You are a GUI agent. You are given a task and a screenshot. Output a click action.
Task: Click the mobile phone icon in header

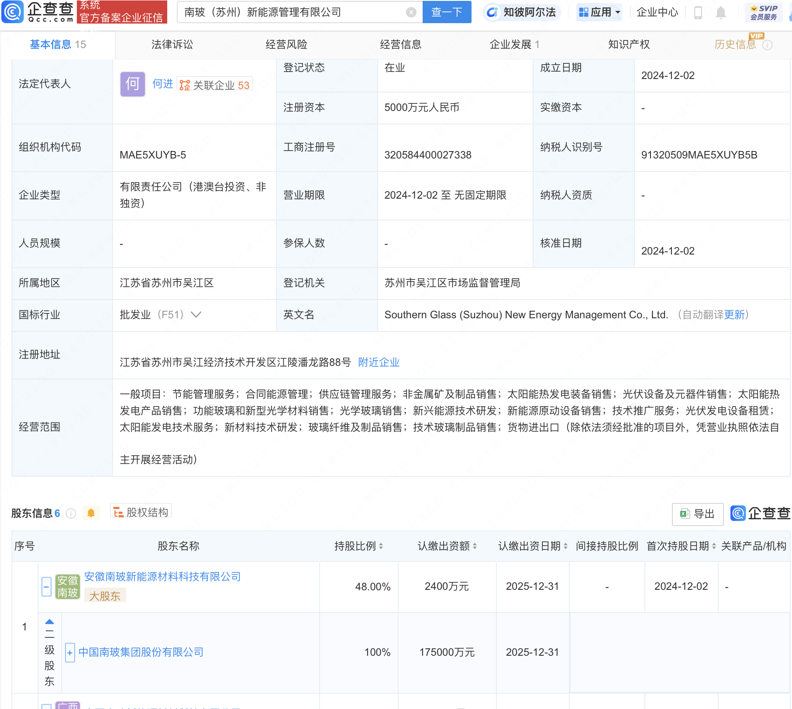pos(698,13)
